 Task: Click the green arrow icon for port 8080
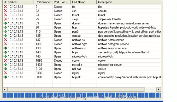(5, 77)
